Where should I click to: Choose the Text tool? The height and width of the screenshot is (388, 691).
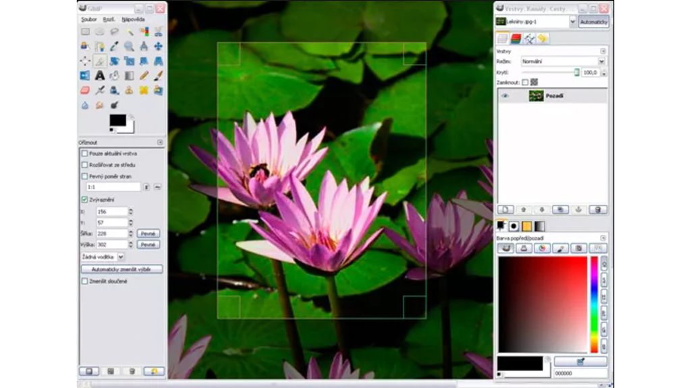coord(99,76)
